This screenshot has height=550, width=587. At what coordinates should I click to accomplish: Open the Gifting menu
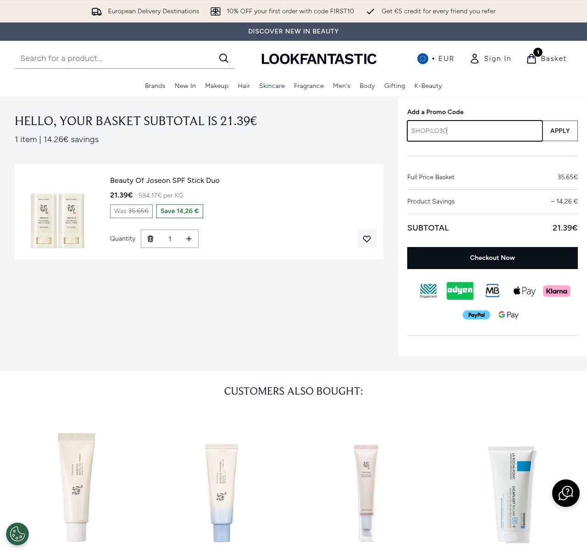395,86
